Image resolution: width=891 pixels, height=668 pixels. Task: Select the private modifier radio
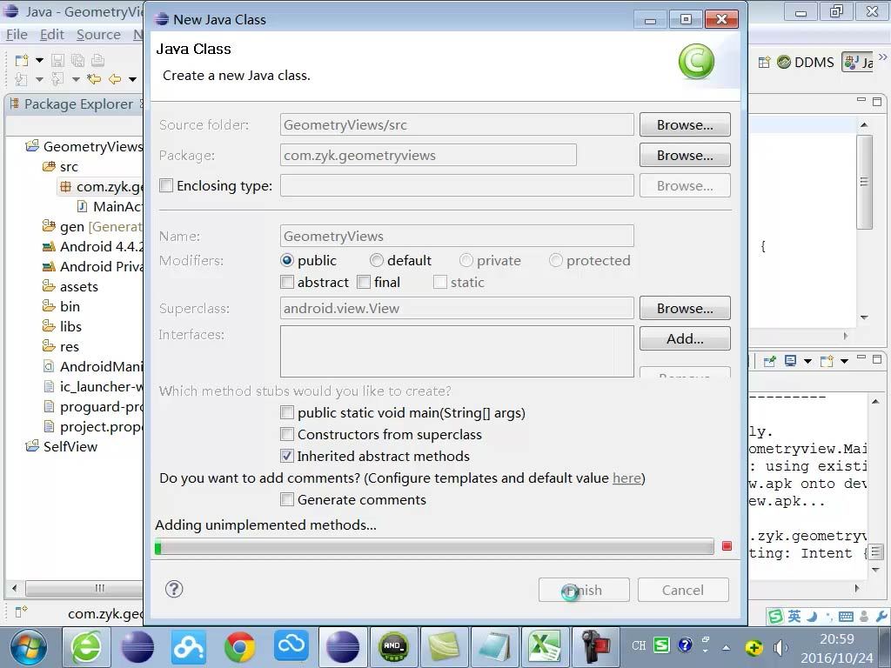[x=466, y=260]
